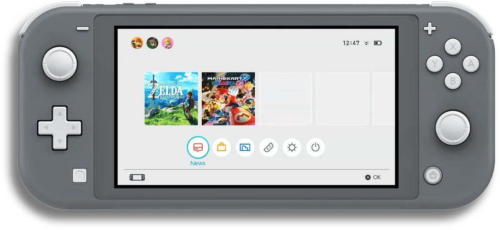Open the Album gallery icon
This screenshot has width=500, height=230.
pyautogui.click(x=245, y=147)
